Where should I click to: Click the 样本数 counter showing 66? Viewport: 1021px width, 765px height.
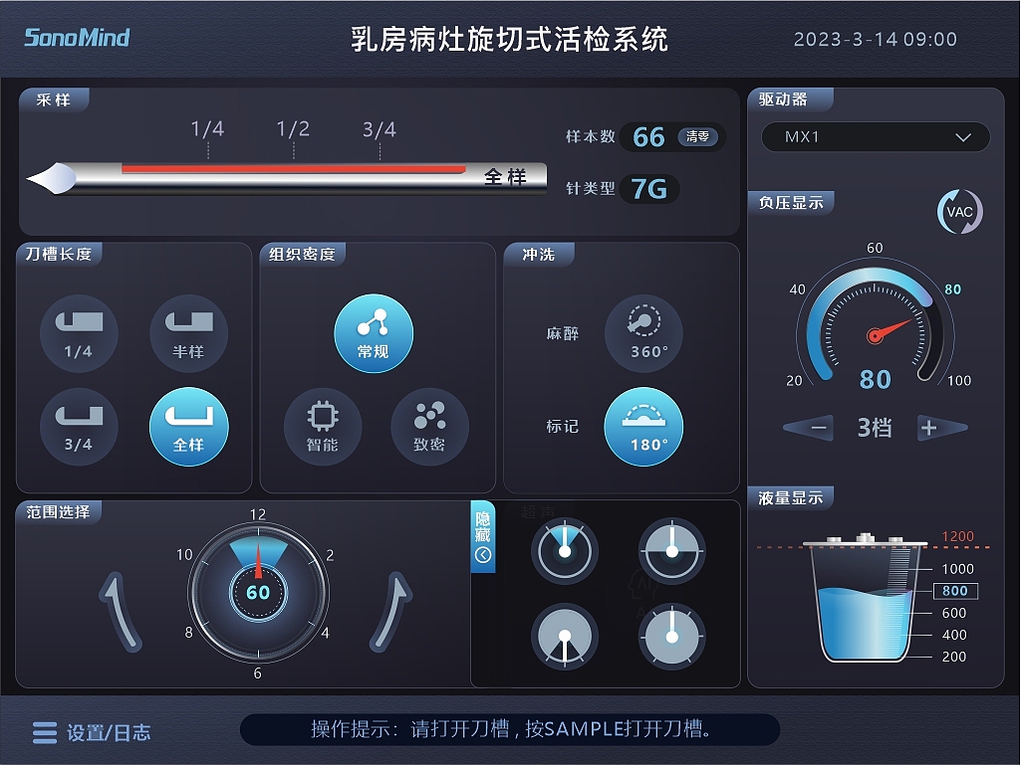pyautogui.click(x=647, y=138)
